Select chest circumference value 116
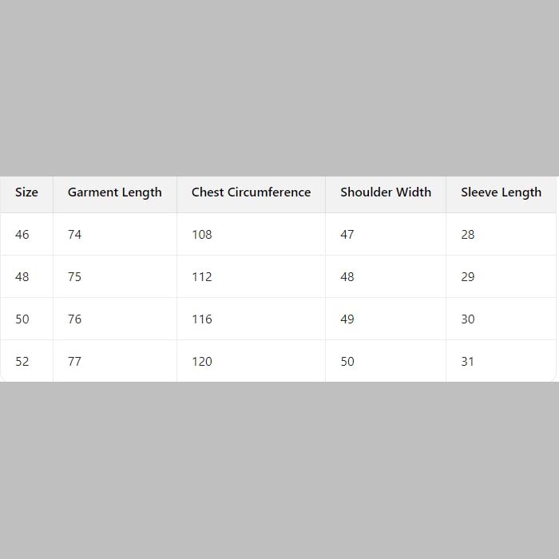 click(202, 319)
